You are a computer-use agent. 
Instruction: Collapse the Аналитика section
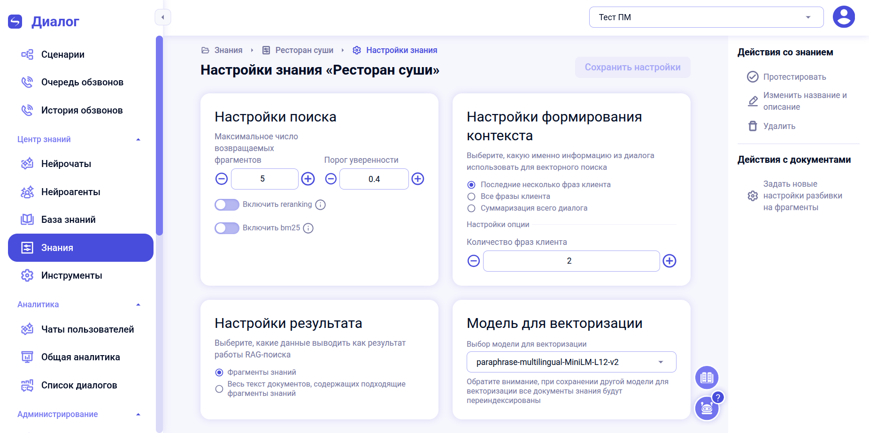coord(138,304)
